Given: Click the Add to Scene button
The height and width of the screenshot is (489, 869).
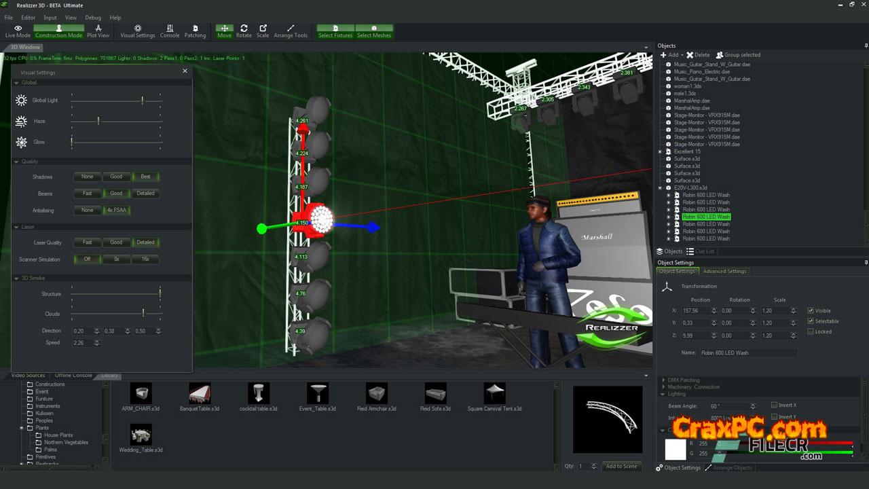Looking at the screenshot, I should point(621,466).
